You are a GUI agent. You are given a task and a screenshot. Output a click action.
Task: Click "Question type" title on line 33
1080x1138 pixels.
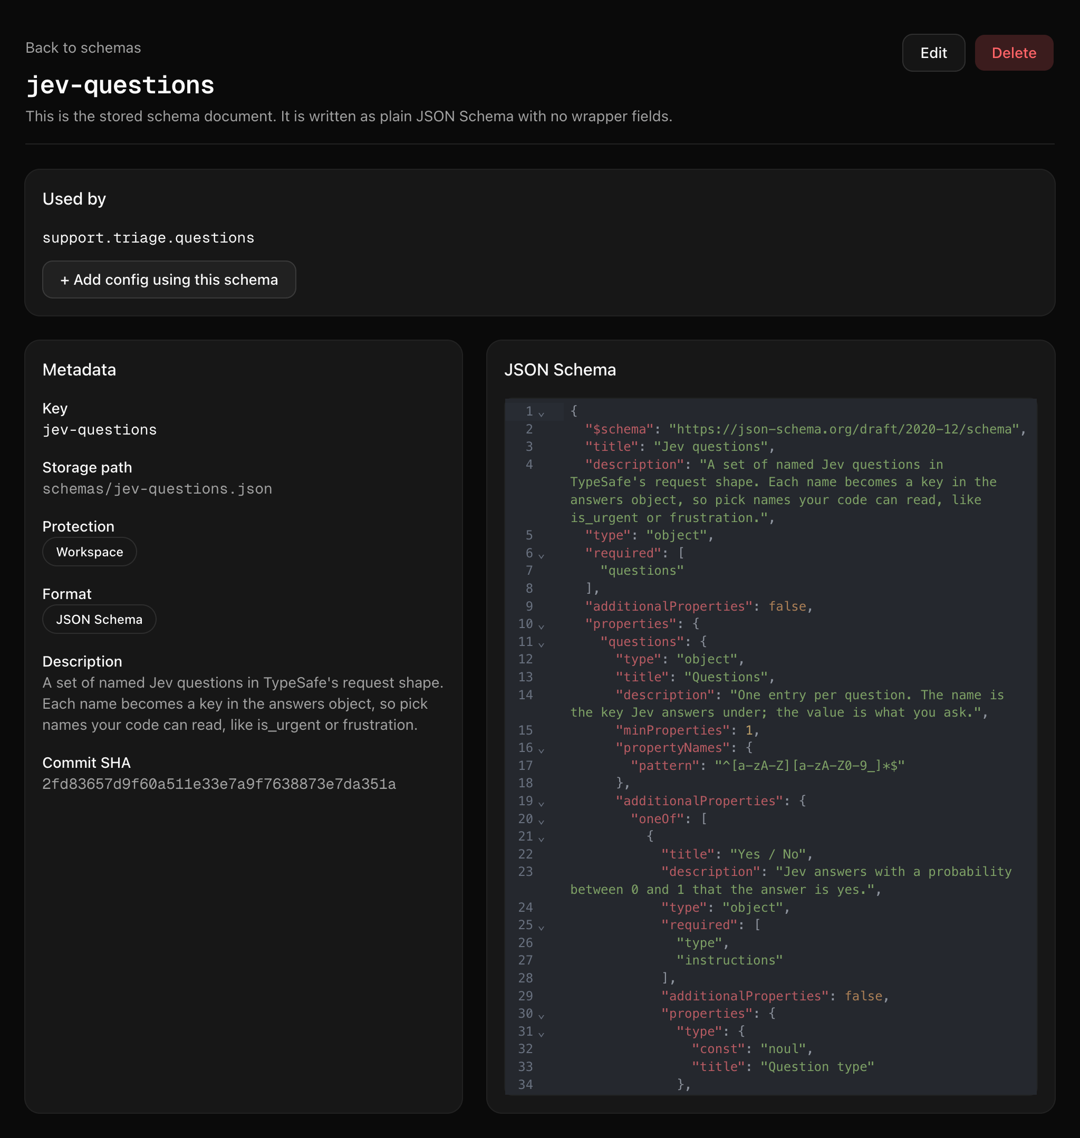(817, 1067)
